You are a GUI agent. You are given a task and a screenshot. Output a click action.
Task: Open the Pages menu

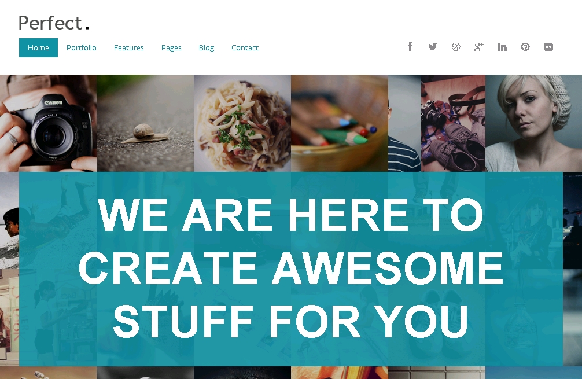pyautogui.click(x=171, y=48)
